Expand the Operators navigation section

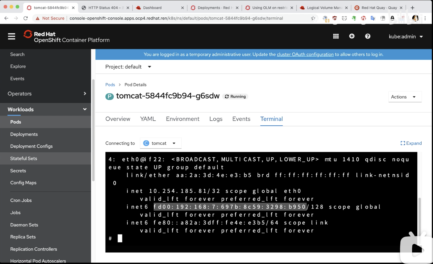point(47,94)
